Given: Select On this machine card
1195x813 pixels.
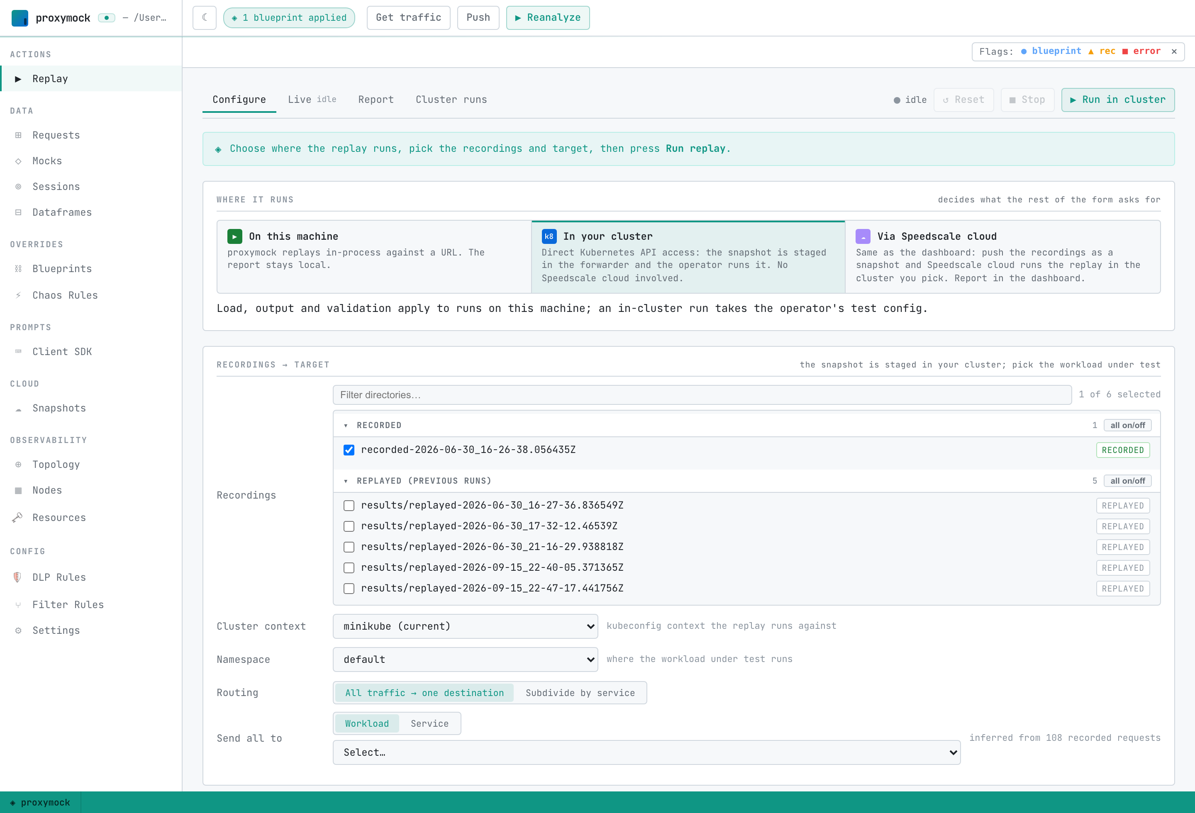Looking at the screenshot, I should point(374,257).
